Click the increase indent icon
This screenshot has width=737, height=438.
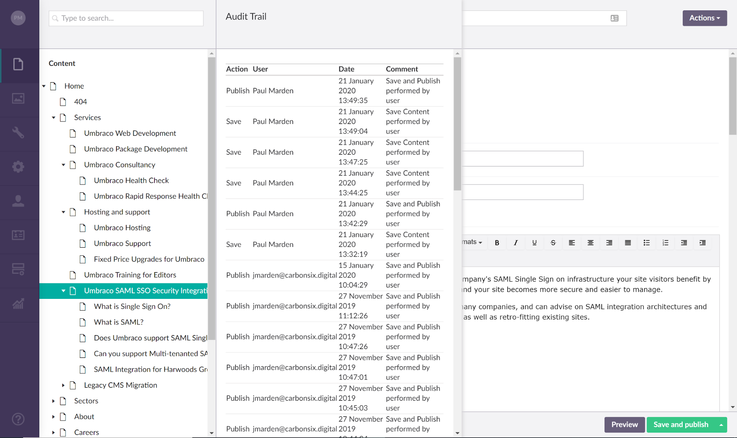[703, 242]
